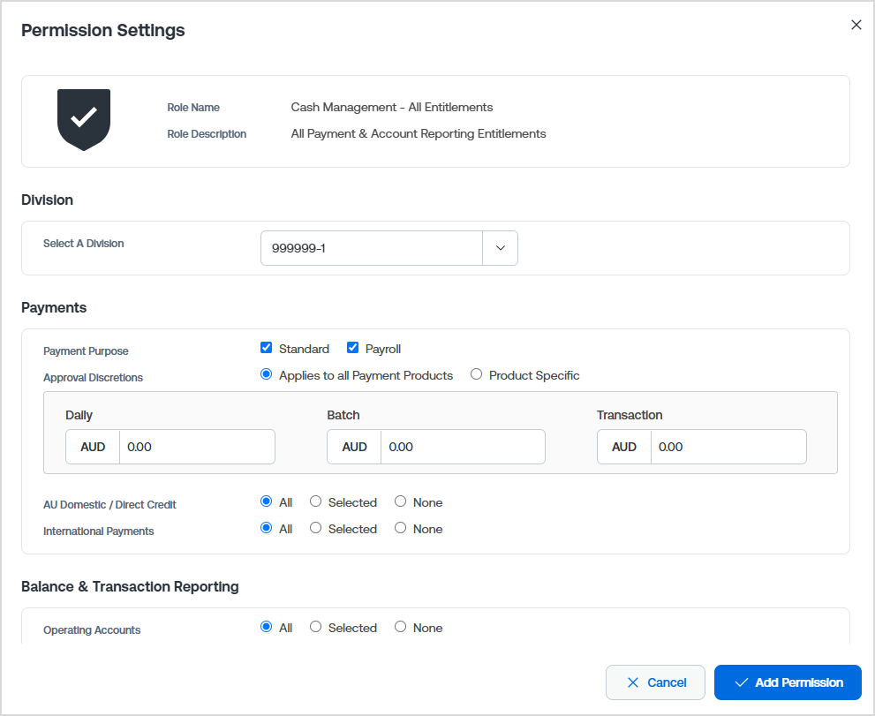The height and width of the screenshot is (716, 875).
Task: Click the Daily AUD amount field
Action: [197, 447]
